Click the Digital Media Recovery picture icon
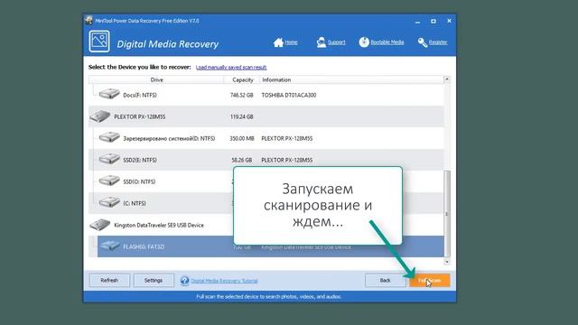The height and width of the screenshot is (325, 578). (x=99, y=42)
